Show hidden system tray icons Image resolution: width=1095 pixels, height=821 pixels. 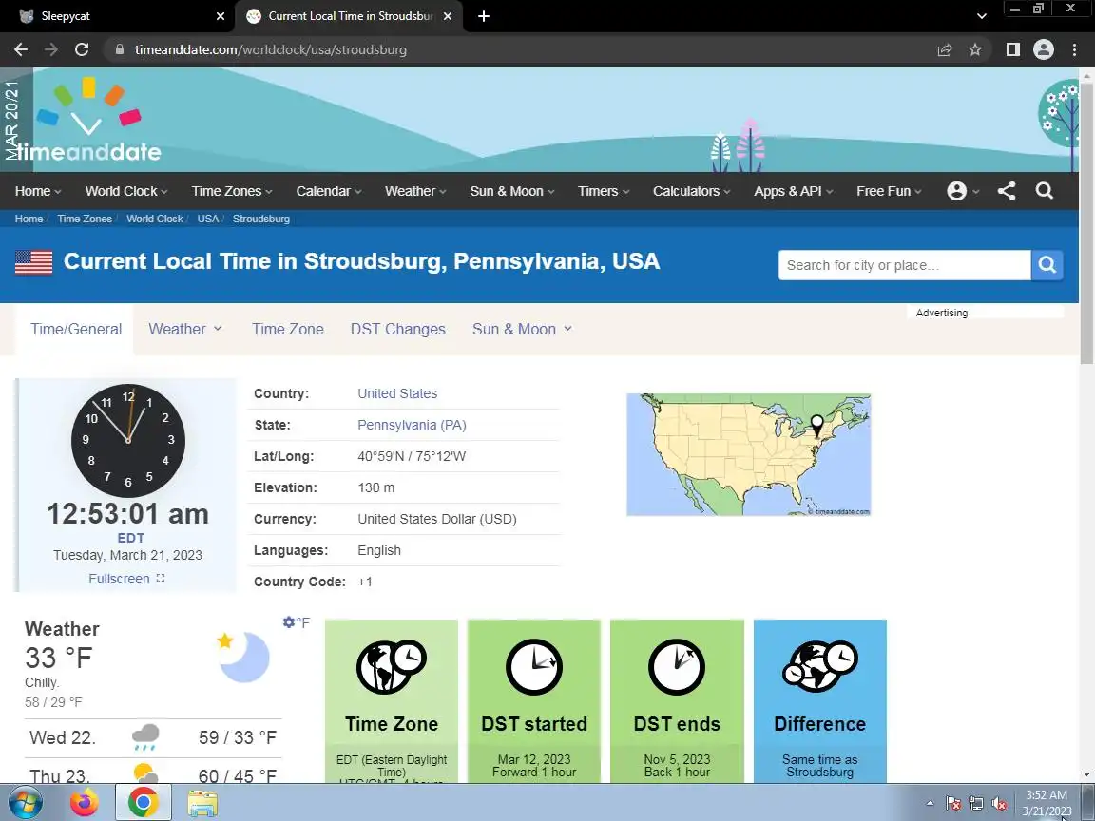click(x=930, y=804)
